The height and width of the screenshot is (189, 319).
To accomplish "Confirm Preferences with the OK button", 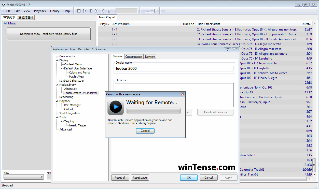I will (x=189, y=178).
